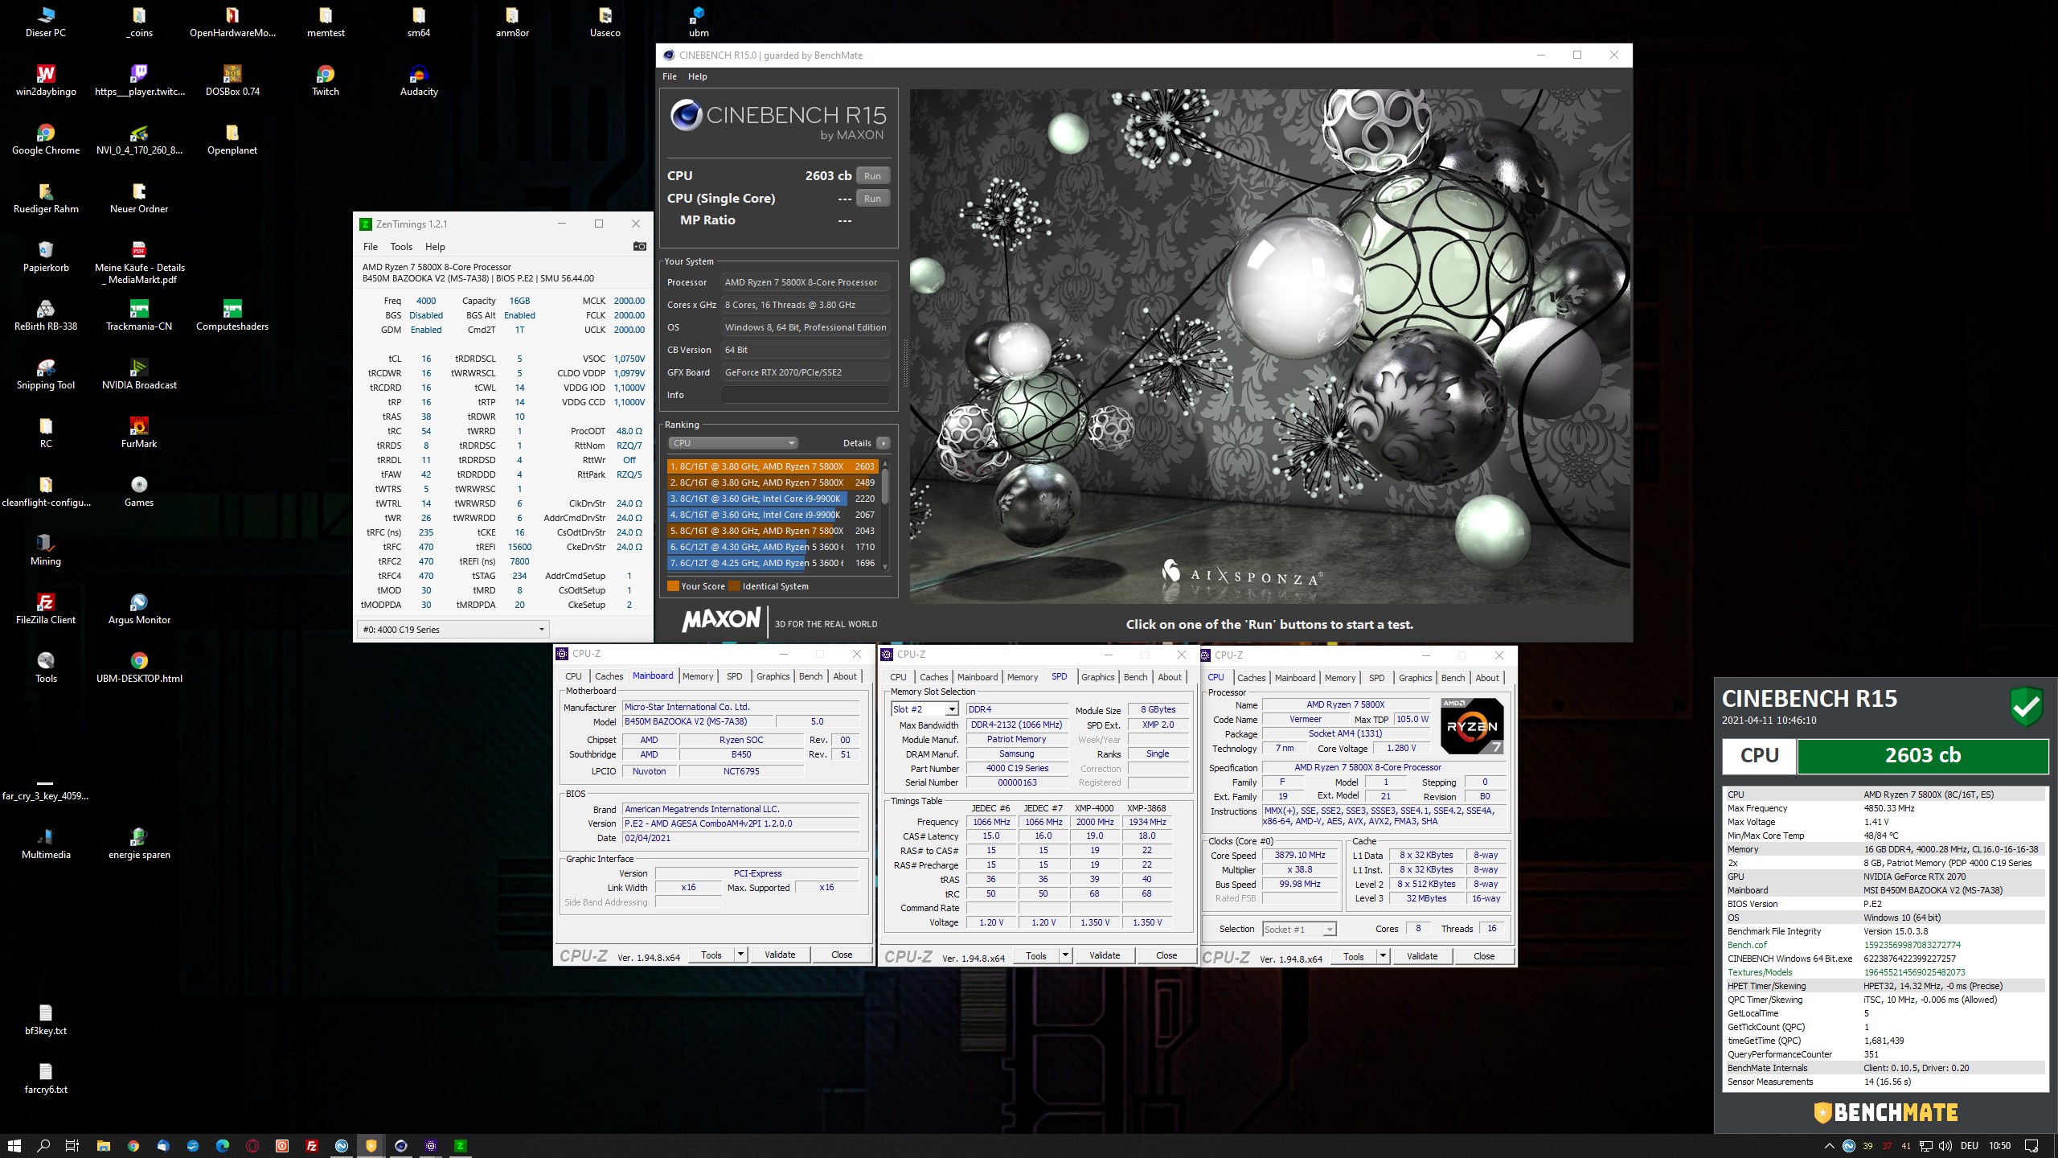
Task: Run the Cinebench CPU test
Action: (872, 176)
